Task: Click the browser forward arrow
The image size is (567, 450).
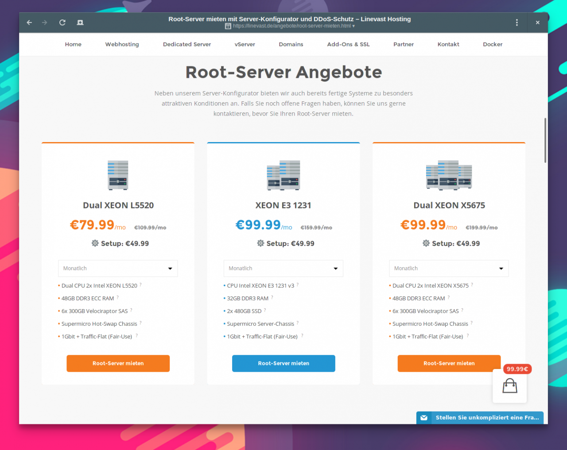Action: [x=45, y=23]
